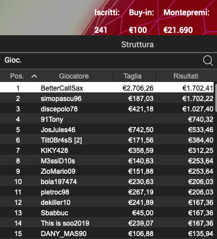Click the Gioc. search input field
Viewport: 217px width, 239px height.
101,60
